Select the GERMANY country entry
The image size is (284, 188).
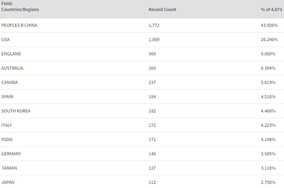[11, 154]
